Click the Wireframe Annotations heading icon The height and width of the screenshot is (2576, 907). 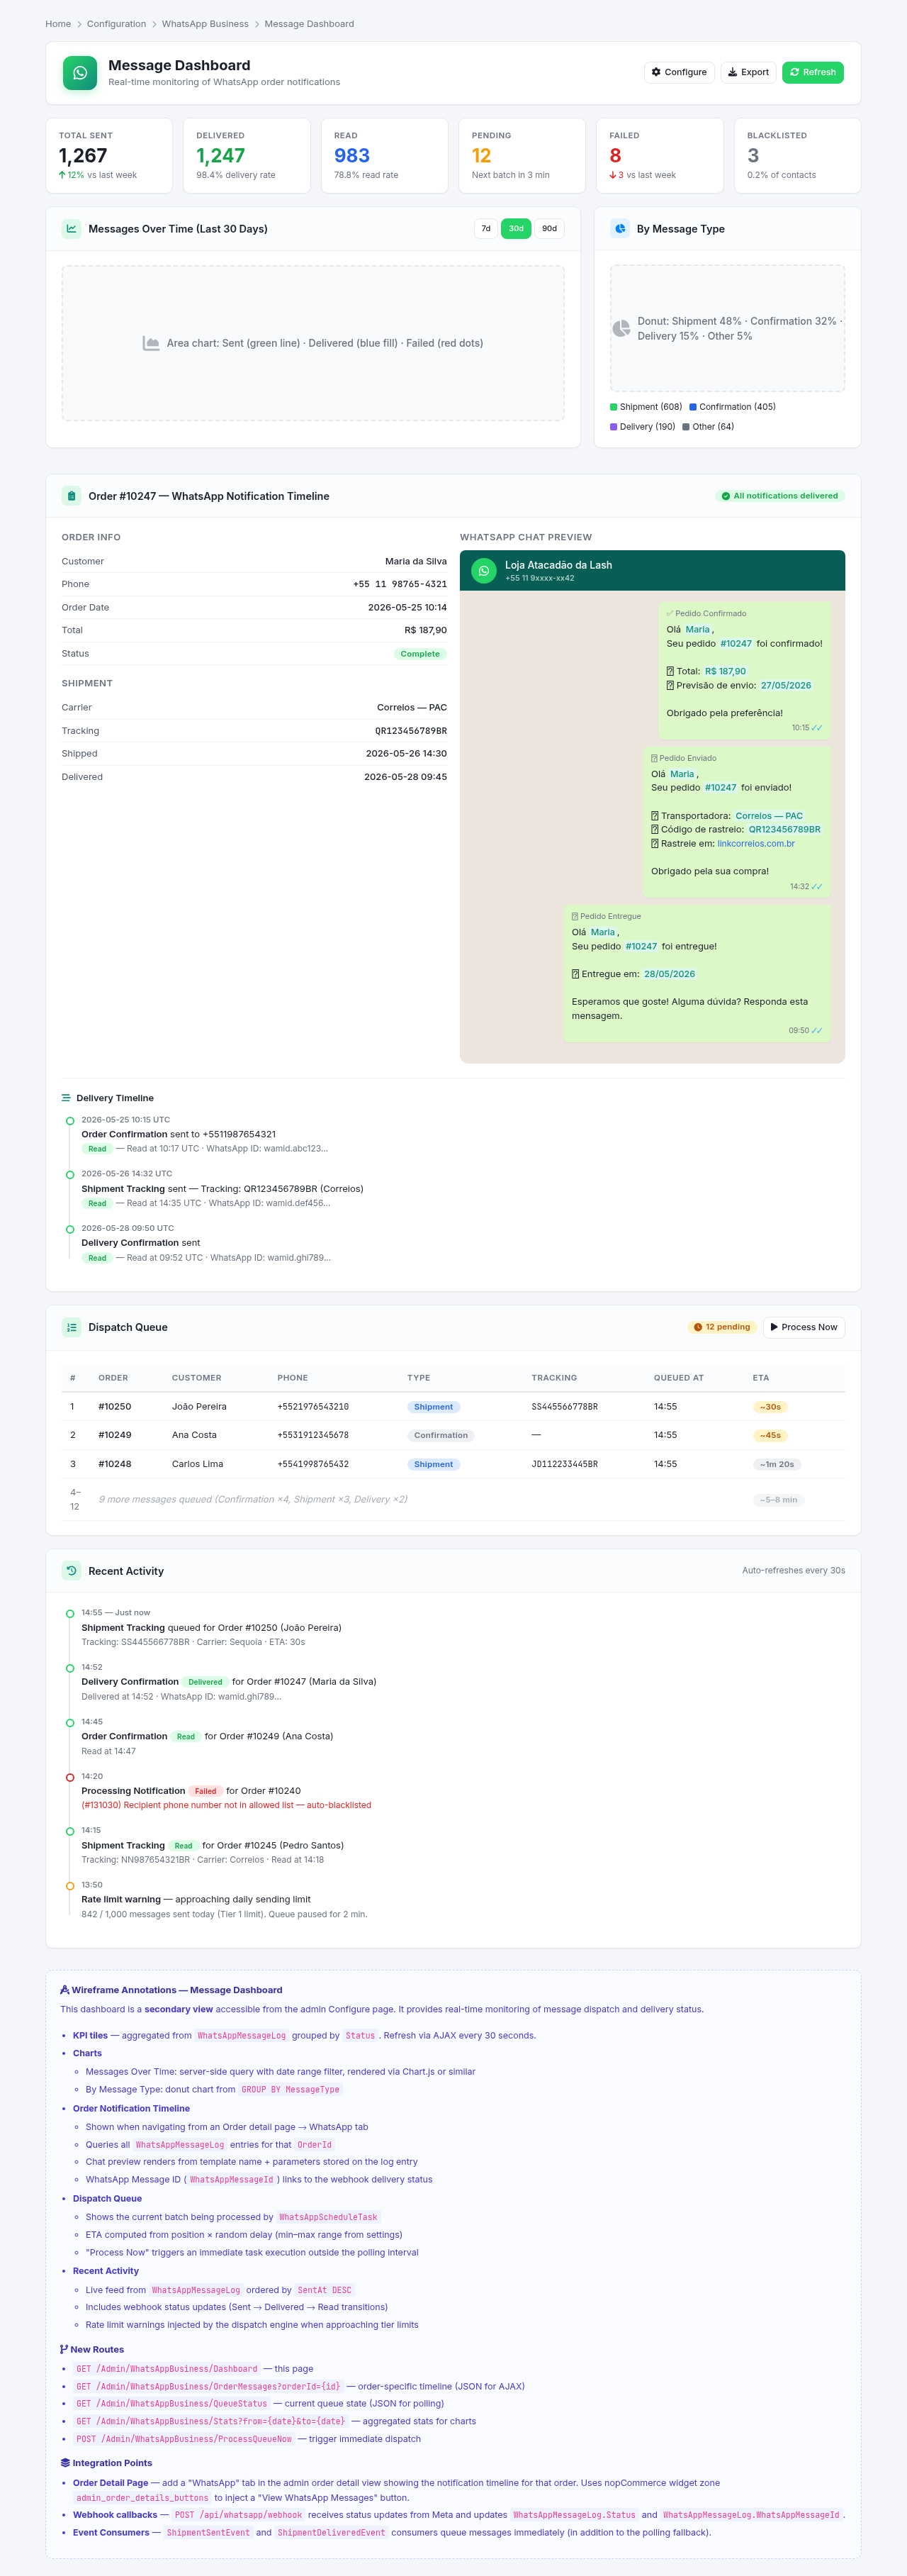click(65, 1991)
